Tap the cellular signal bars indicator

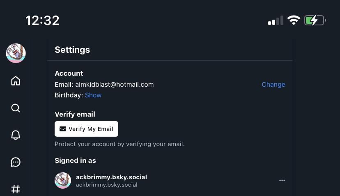[275, 20]
